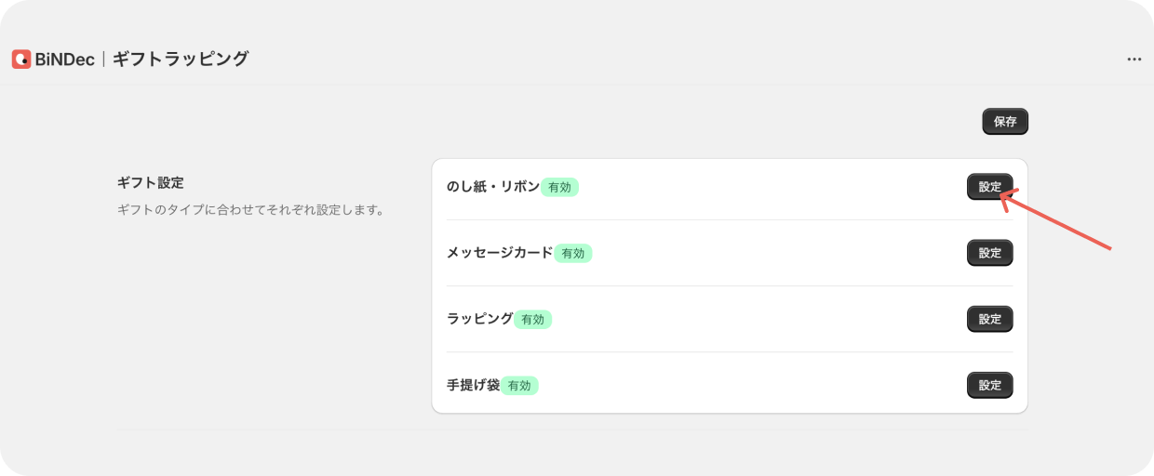
Task: Select the ラッピング row label
Action: click(479, 318)
